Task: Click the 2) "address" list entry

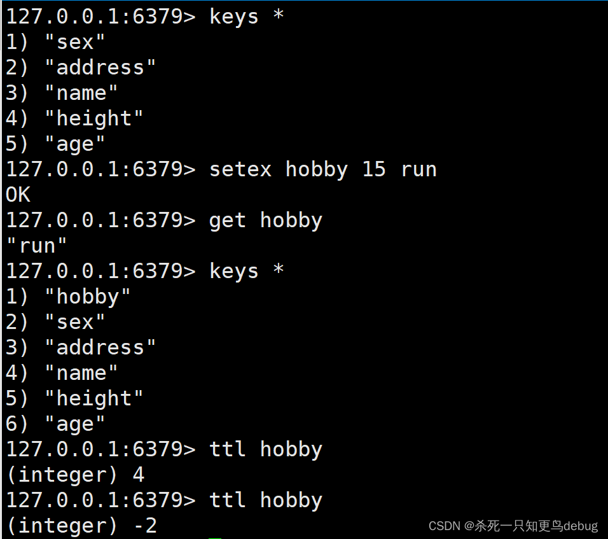Action: click(x=81, y=67)
